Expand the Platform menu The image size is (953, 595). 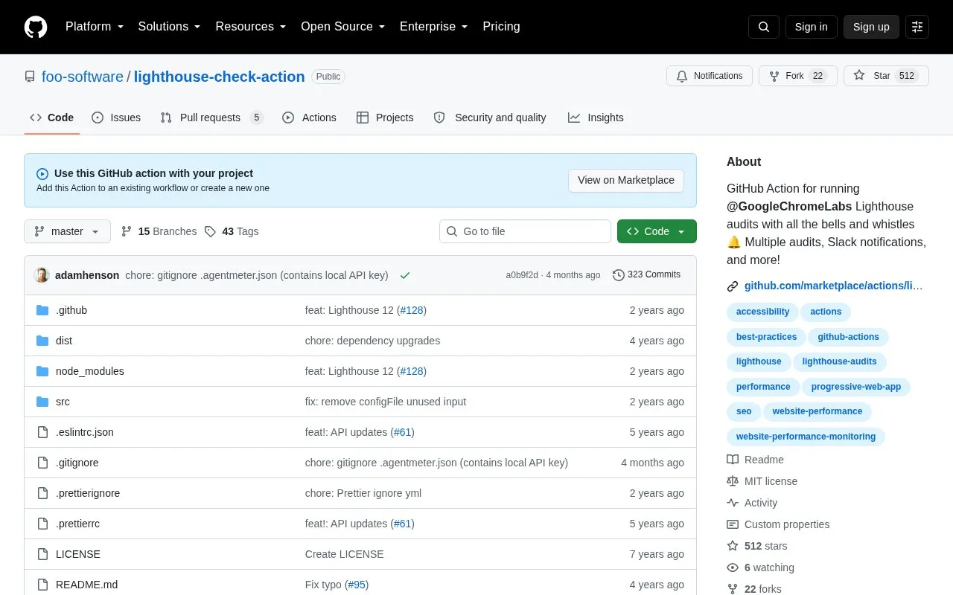[x=95, y=27]
